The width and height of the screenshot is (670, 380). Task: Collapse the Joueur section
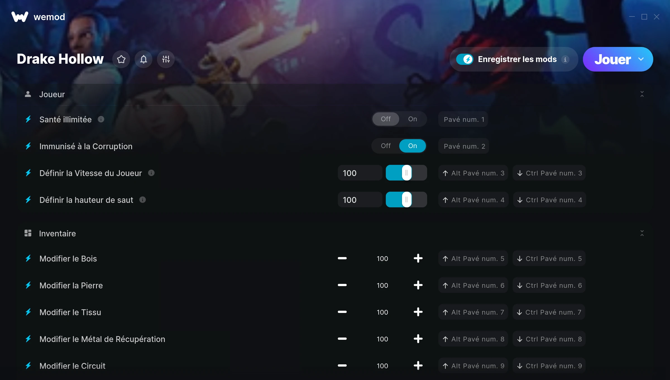[x=642, y=94]
